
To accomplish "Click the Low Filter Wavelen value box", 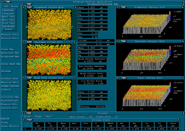I will tap(92, 67).
